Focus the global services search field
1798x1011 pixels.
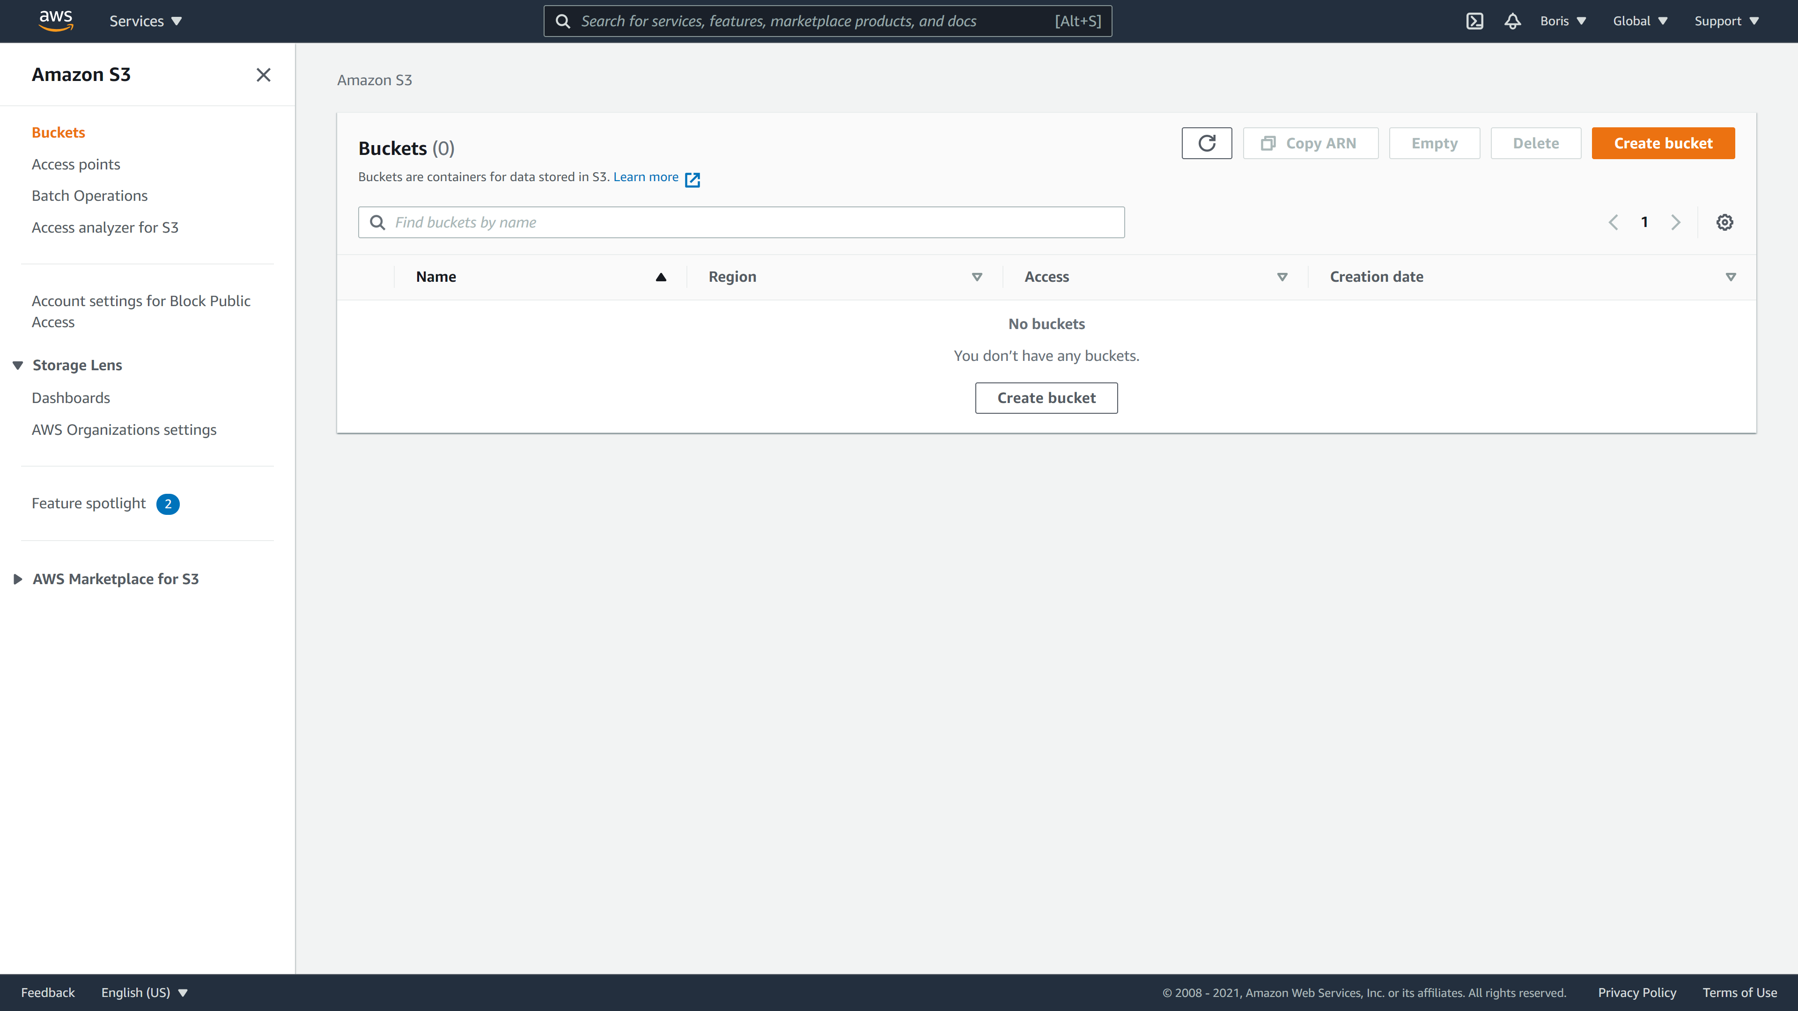pyautogui.click(x=828, y=21)
